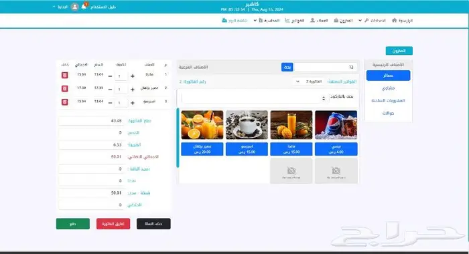
Task: Click the red تعليق الفاتورة suspend button
Action: click(x=113, y=224)
